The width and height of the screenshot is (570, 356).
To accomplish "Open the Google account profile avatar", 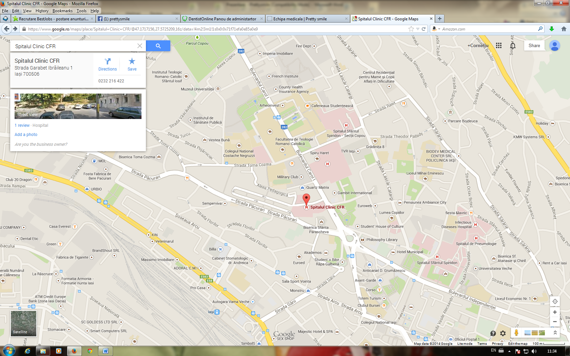I will click(x=555, y=45).
